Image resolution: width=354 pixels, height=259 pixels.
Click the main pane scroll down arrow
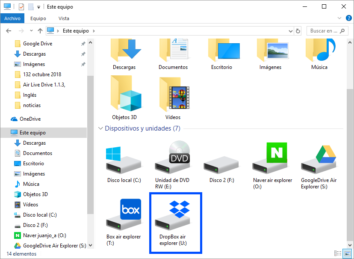click(350, 245)
